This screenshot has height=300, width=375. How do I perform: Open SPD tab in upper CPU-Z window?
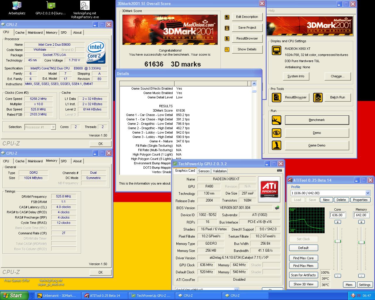pyautogui.click(x=64, y=33)
